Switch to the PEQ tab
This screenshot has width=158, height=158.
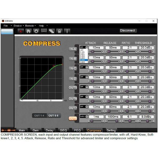[x=77, y=130]
